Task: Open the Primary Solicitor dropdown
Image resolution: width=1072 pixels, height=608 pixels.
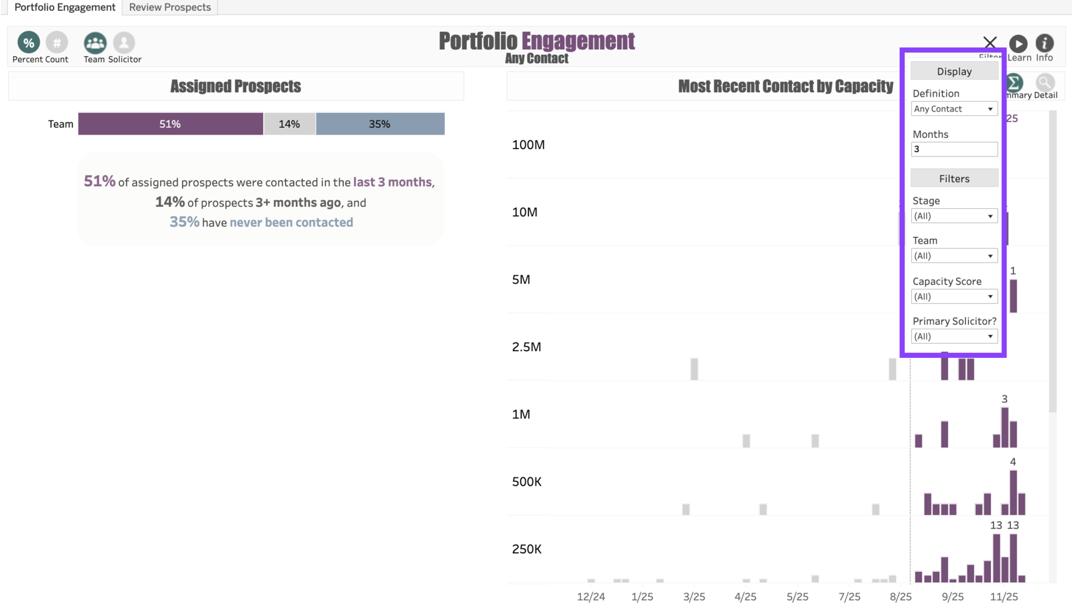Action: pos(954,337)
